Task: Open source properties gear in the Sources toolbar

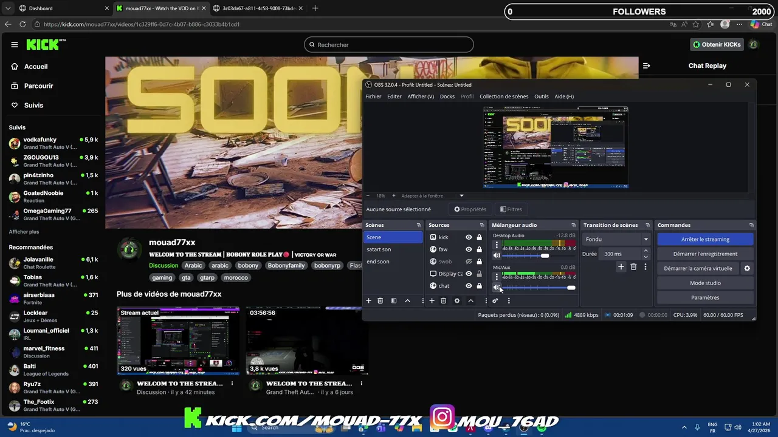Action: coord(457,300)
